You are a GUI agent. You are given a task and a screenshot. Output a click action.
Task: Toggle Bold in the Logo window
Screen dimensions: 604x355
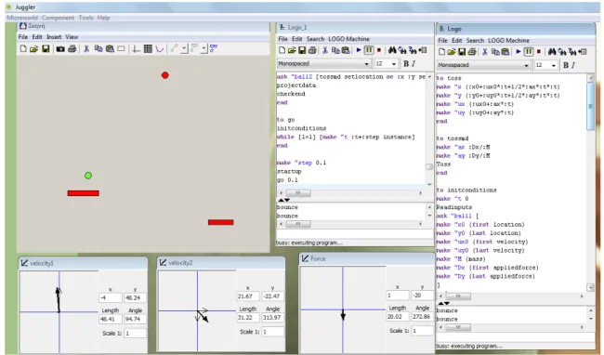point(566,65)
